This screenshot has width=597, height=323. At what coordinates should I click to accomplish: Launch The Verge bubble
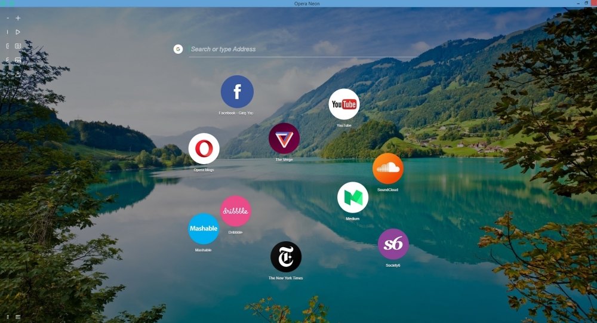point(284,139)
